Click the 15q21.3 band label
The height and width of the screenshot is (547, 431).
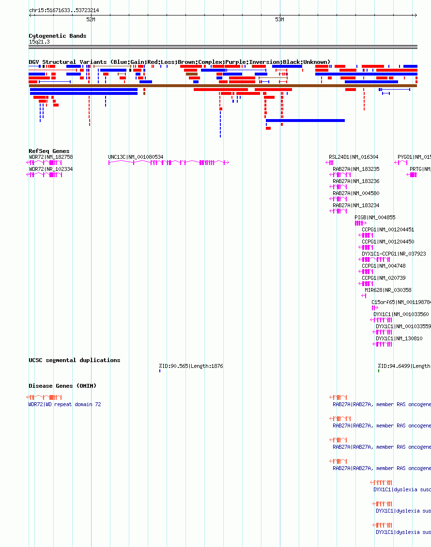pyautogui.click(x=39, y=42)
